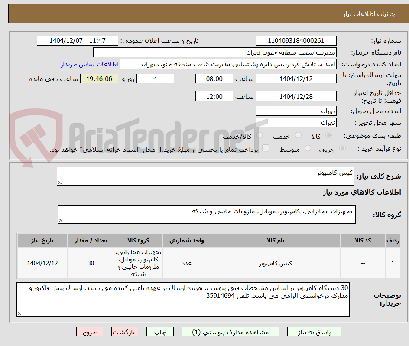Click the buyer name field مدیریت شعب منطقه جنوب تهران
The image size is (409, 346).
coord(214,52)
